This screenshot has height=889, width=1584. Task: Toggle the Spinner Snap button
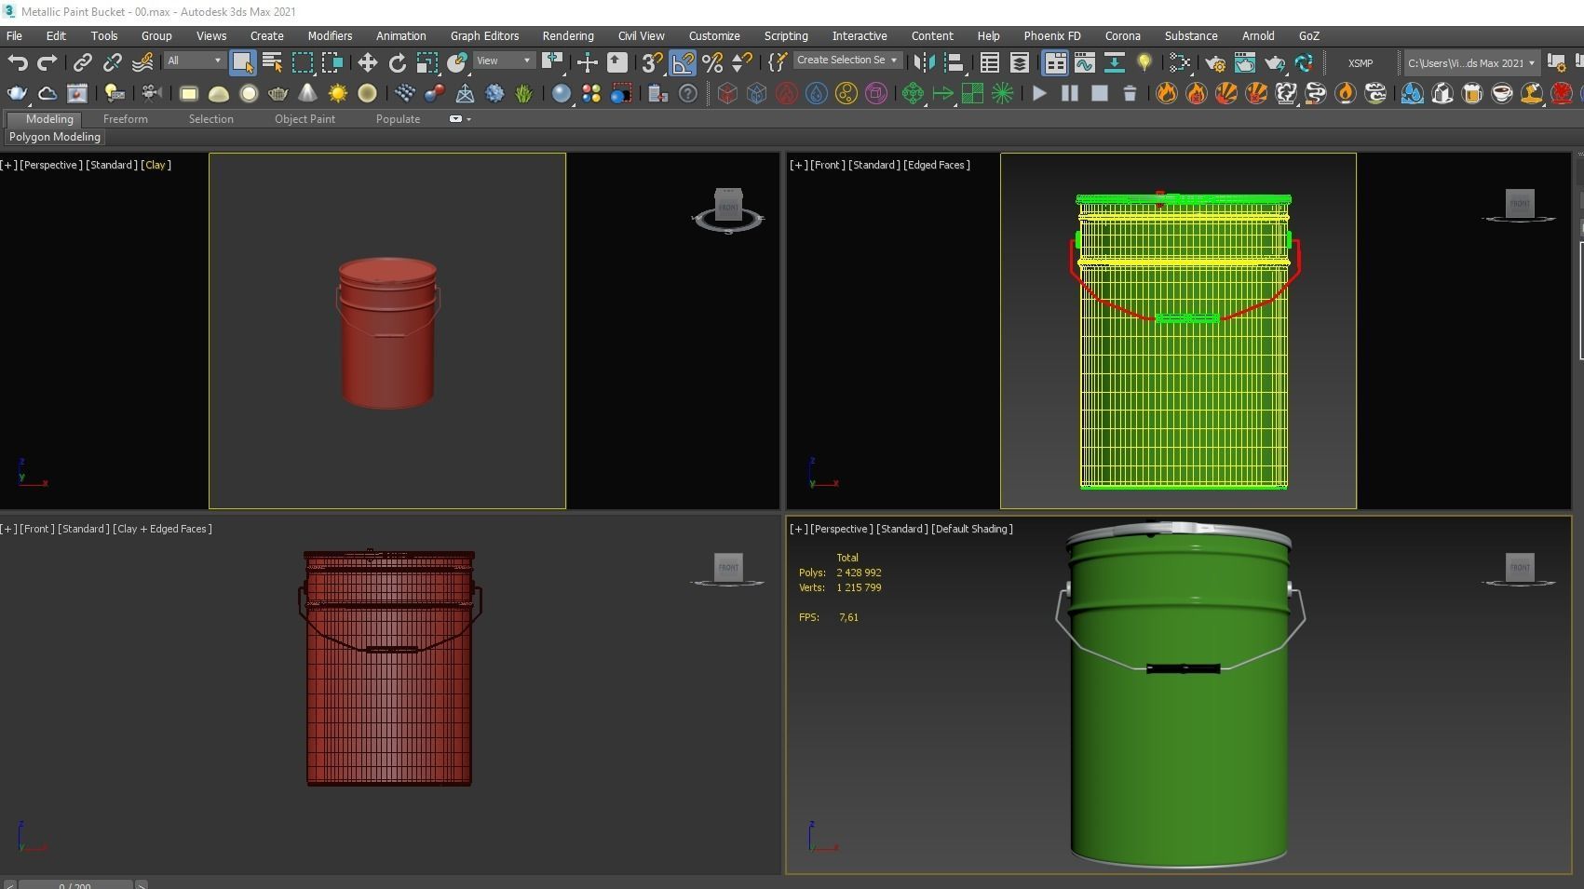(x=742, y=62)
